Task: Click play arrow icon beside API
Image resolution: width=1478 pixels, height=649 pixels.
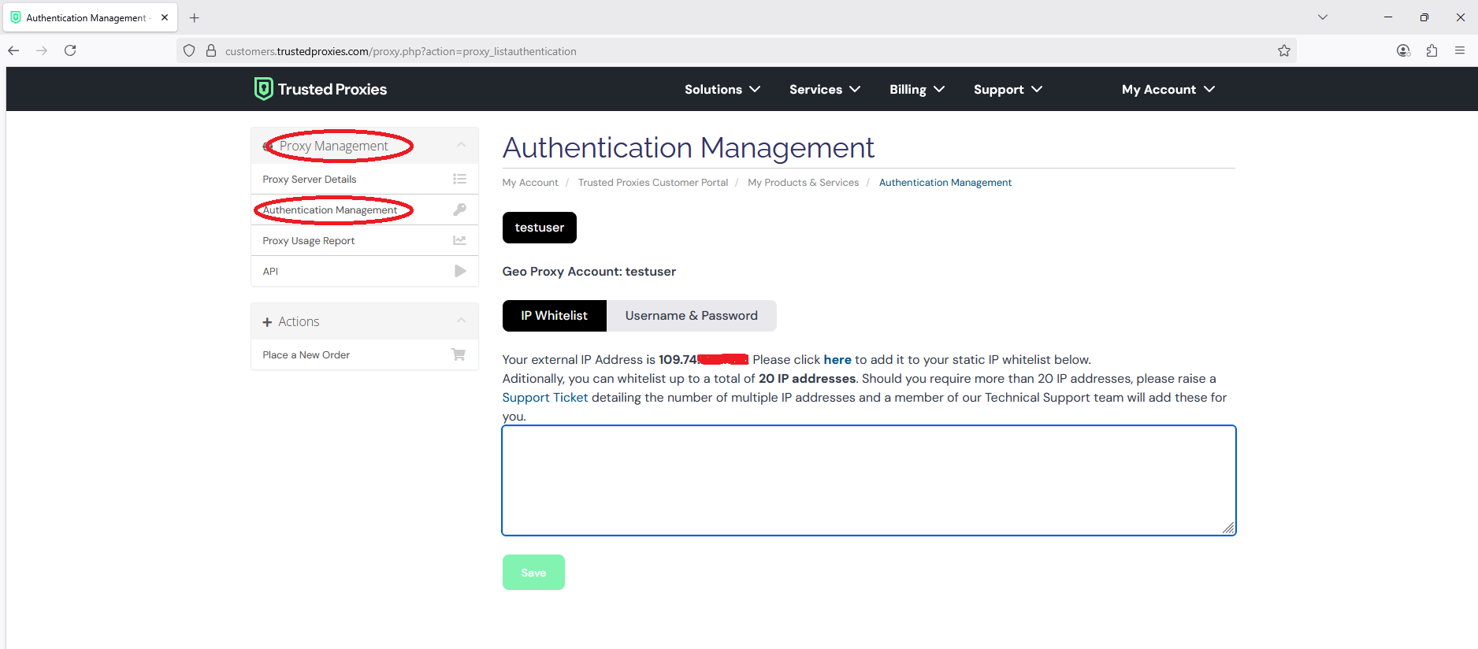Action: pyautogui.click(x=460, y=271)
